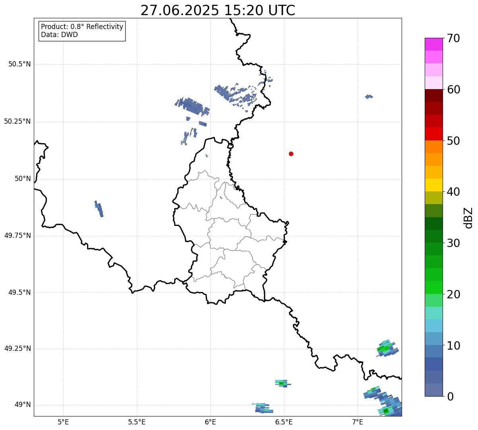Viewport: 478px width, 430px height.
Task: Click the longitude label "6.5°E"
Action: 284,422
